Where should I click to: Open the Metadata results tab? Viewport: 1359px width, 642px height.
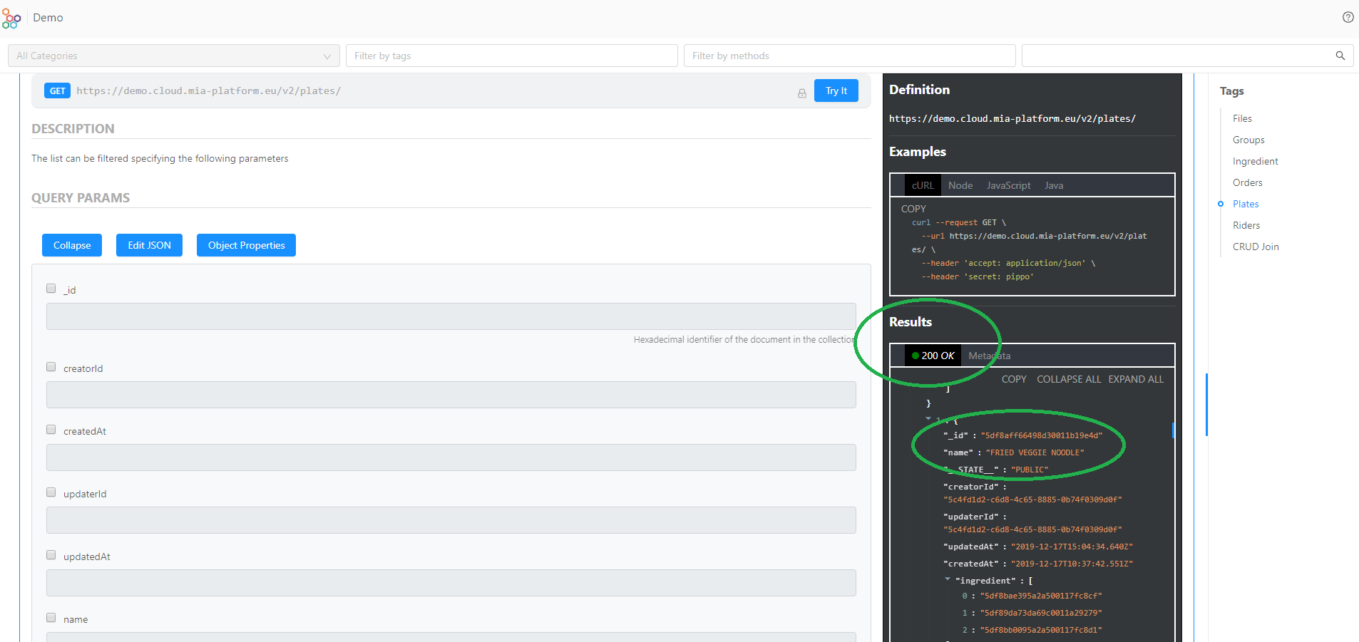click(989, 356)
